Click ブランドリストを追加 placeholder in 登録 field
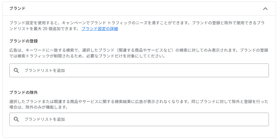Viewport: 278px width, 139px height. [x=45, y=70]
